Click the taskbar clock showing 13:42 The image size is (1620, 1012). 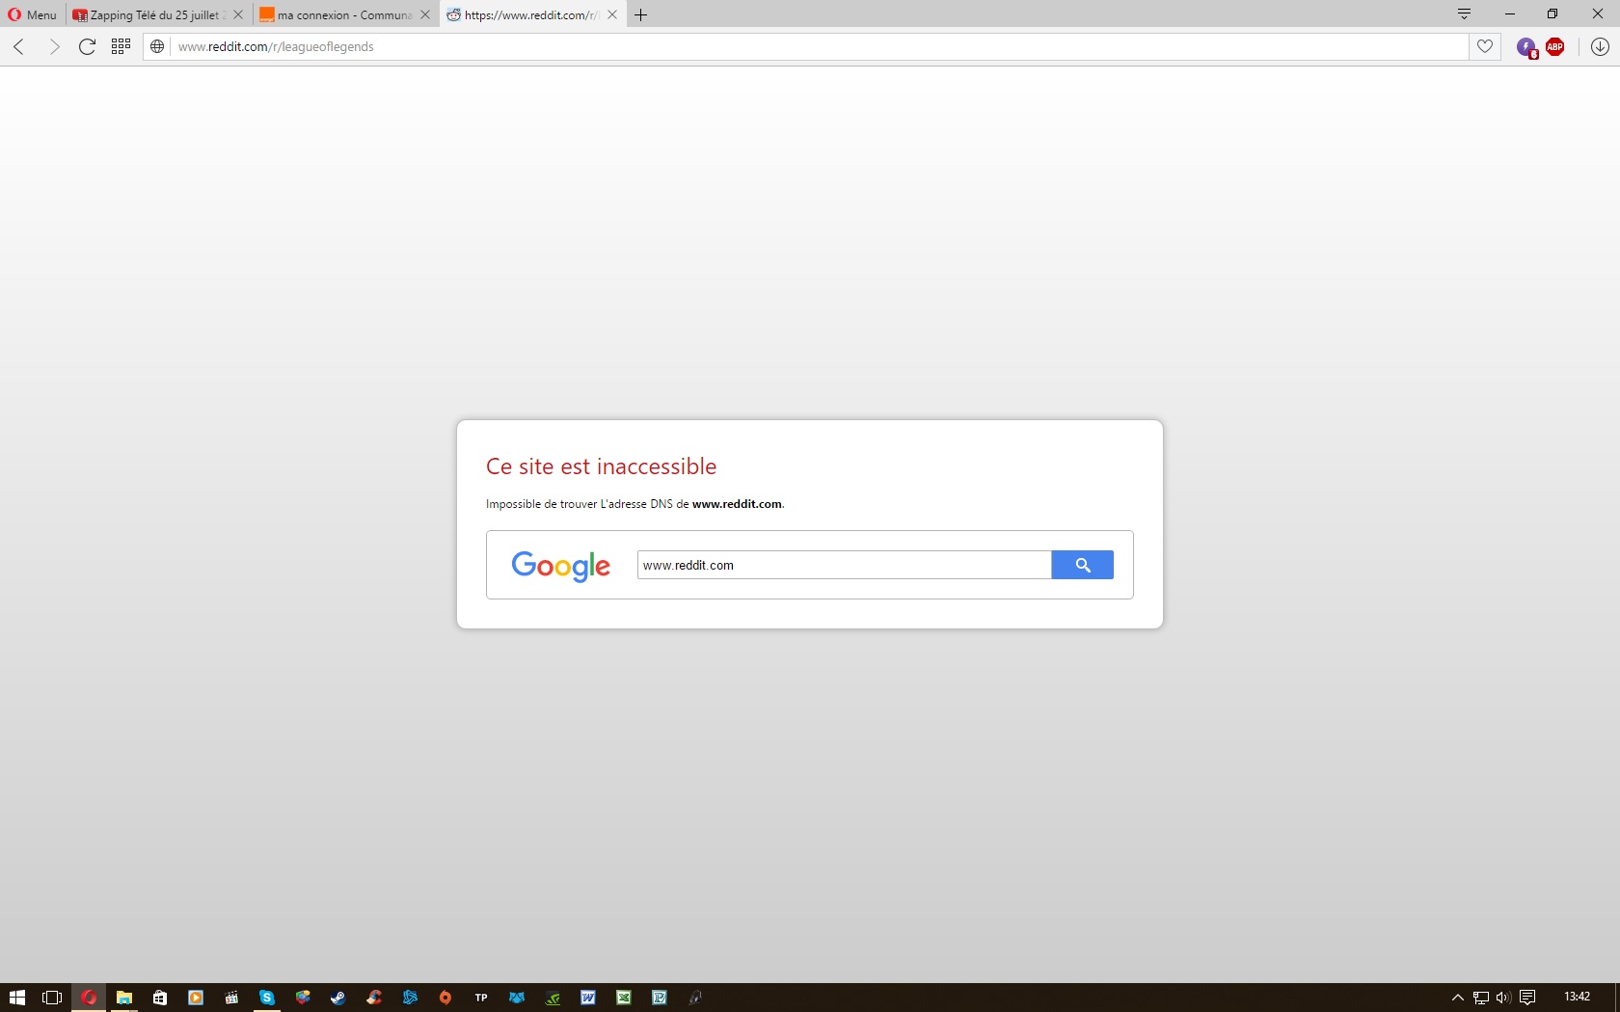coord(1578,997)
